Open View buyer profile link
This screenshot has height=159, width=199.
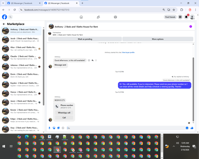tap(128, 52)
